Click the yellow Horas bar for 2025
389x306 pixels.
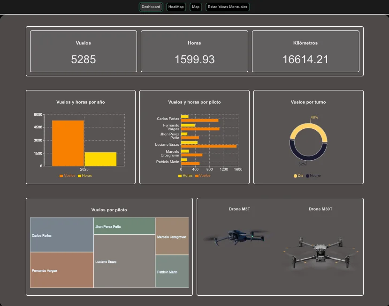100,159
